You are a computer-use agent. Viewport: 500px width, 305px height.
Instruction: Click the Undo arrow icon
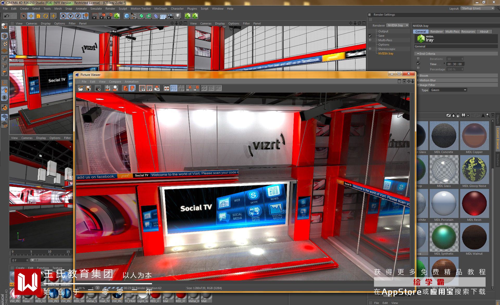7,16
